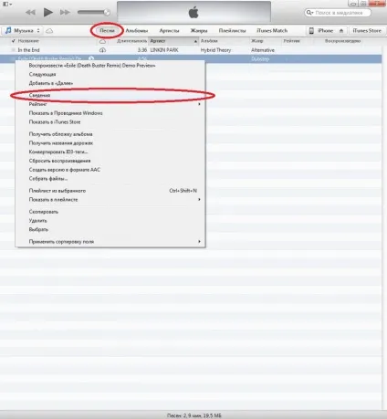The height and width of the screenshot is (419, 387).
Task: Choose Сведения in the context menu
Action: (x=110, y=95)
